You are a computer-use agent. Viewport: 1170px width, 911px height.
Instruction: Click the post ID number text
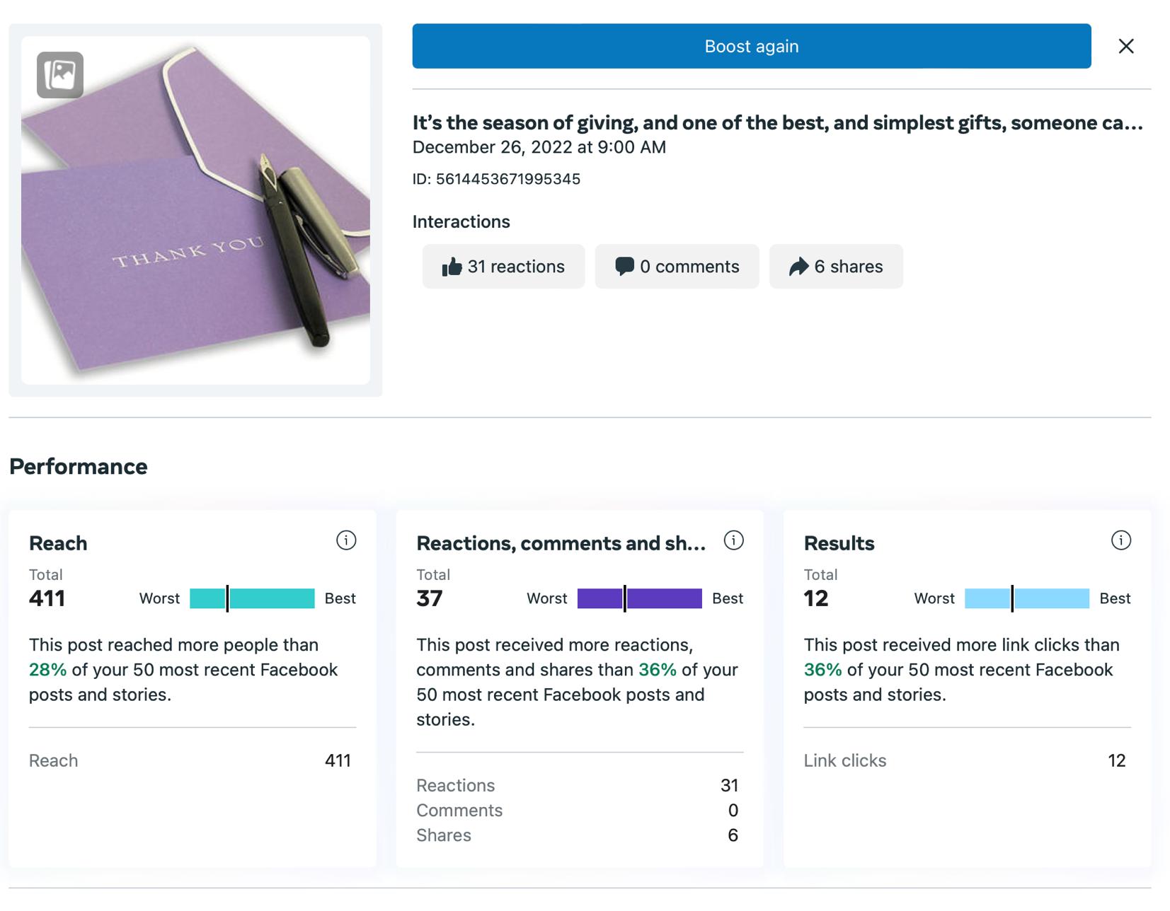coord(507,179)
